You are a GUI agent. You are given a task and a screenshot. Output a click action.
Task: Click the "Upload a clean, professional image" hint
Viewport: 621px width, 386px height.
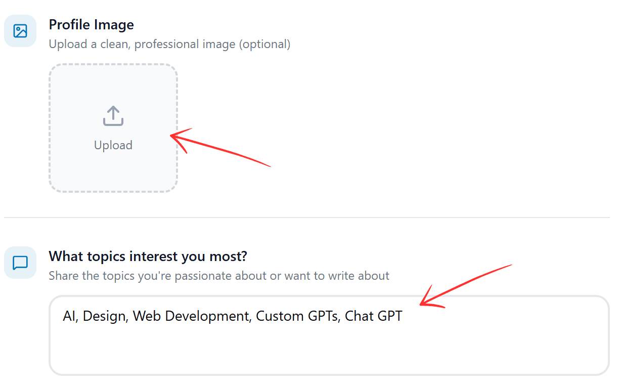click(143, 45)
